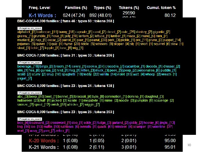Click the VP-negative bnc_coca-7 button

pos(30,63)
